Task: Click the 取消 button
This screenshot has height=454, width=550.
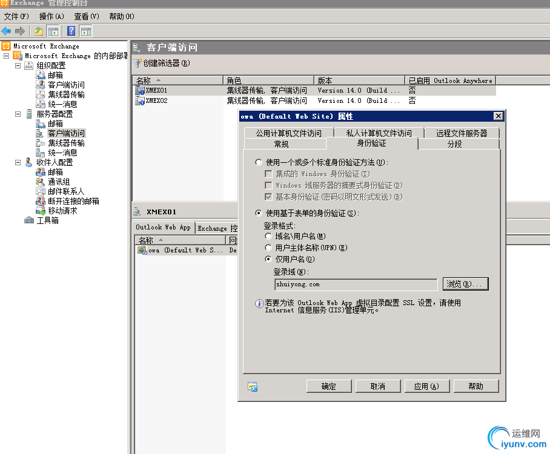Action: (378, 386)
